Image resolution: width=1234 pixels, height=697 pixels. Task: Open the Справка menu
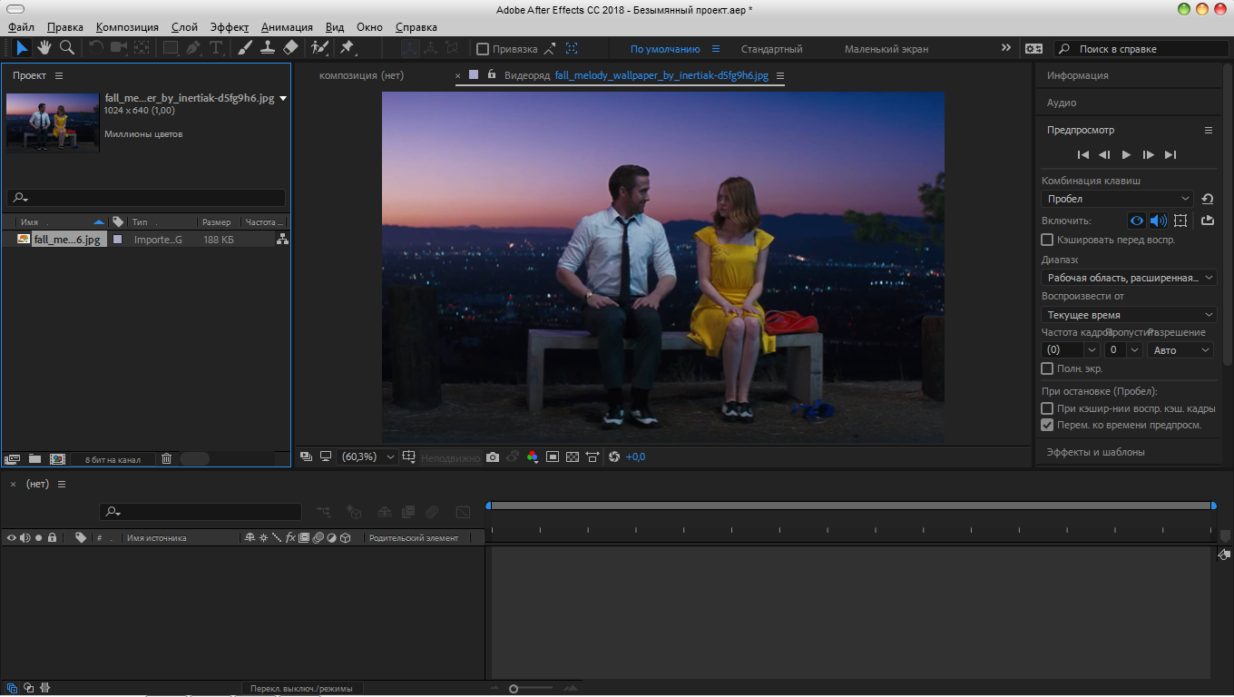(416, 27)
